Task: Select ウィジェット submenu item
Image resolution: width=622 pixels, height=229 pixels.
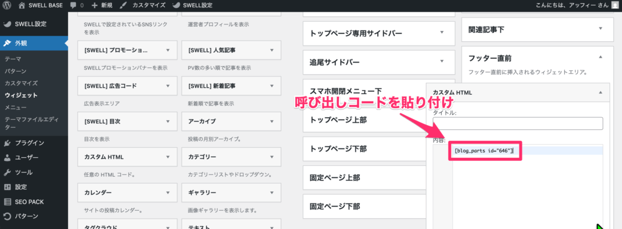Action: point(21,95)
